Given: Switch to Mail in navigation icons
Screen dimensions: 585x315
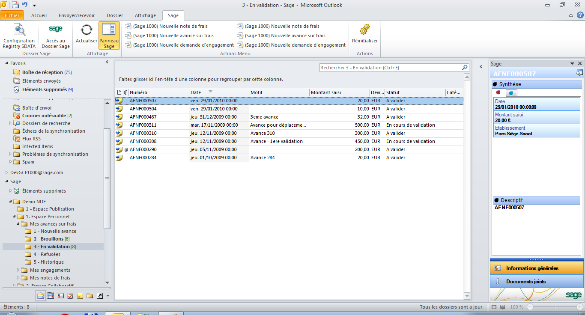Looking at the screenshot, I should [41, 295].
